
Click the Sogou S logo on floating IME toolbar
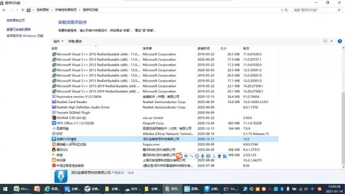(179, 156)
